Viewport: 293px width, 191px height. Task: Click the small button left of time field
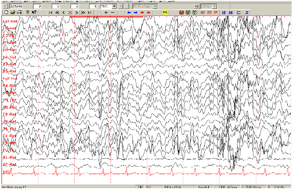pyautogui.click(x=5, y=7)
